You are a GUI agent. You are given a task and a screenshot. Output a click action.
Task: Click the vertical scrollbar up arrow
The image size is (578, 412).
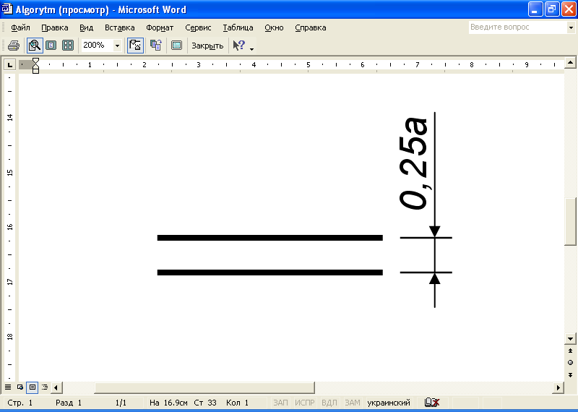tap(570, 62)
